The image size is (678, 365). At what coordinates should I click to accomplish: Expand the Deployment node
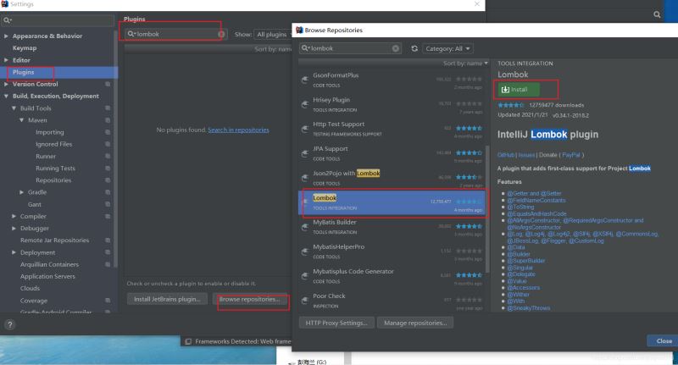(14, 252)
